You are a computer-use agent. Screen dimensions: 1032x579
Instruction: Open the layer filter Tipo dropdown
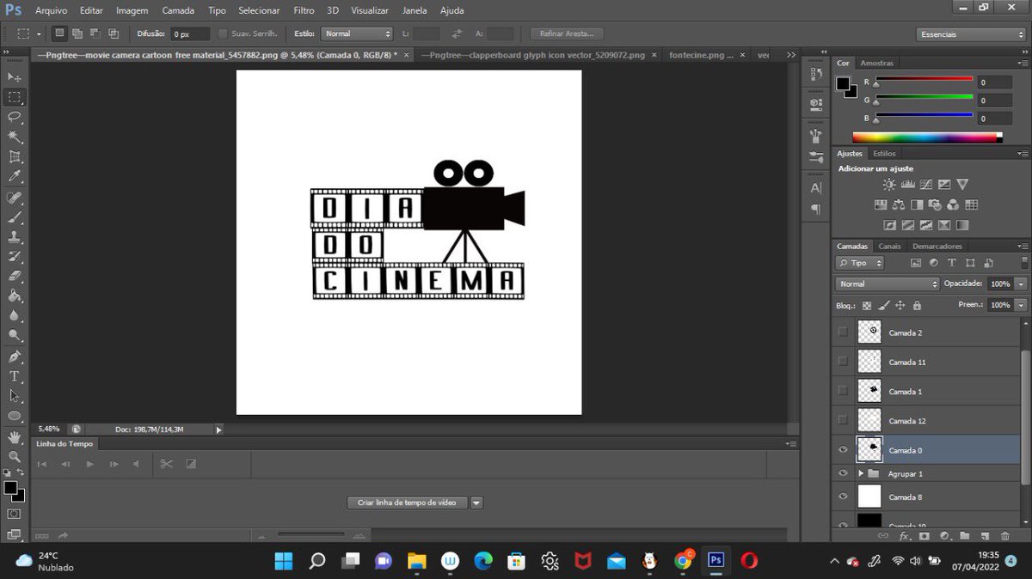coord(860,263)
